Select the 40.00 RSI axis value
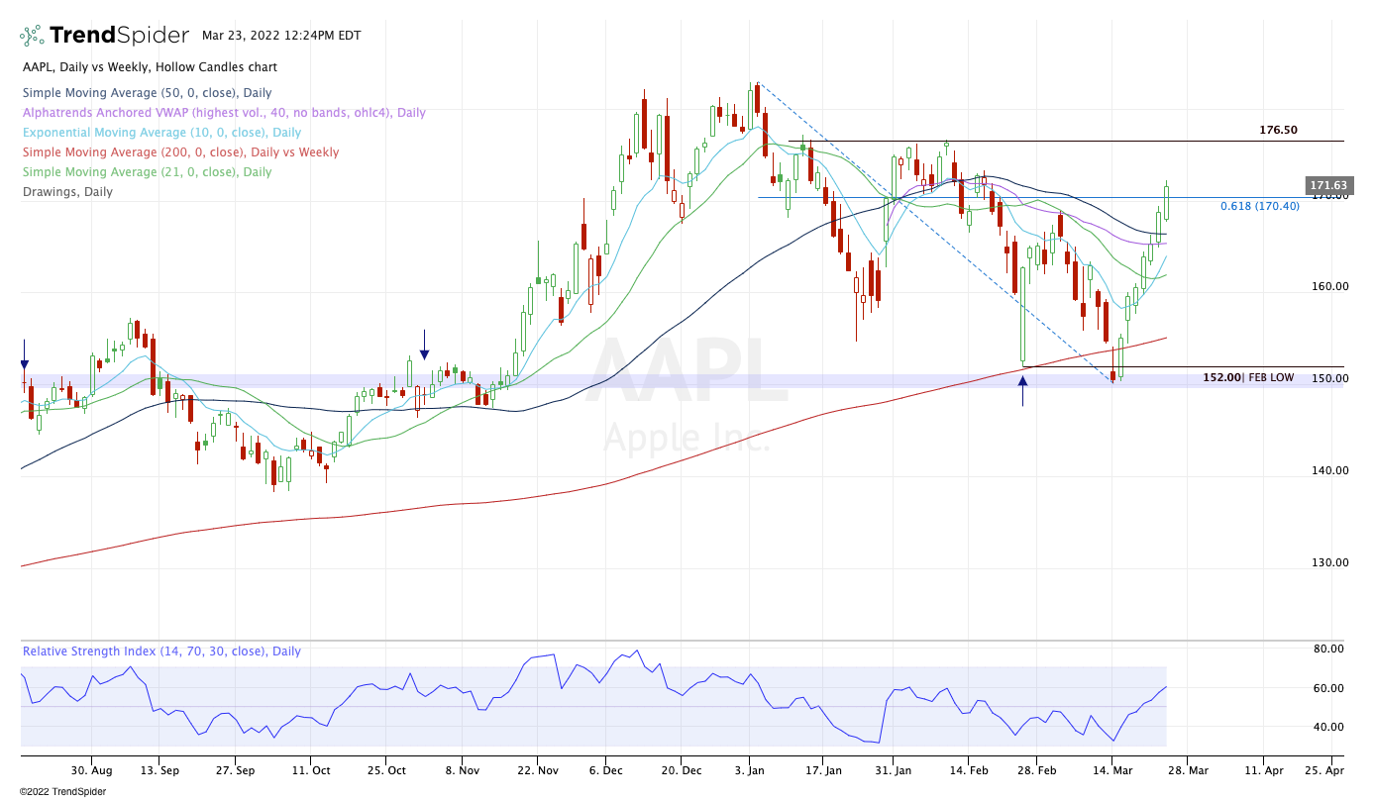The height and width of the screenshot is (801, 1374). 1328,727
